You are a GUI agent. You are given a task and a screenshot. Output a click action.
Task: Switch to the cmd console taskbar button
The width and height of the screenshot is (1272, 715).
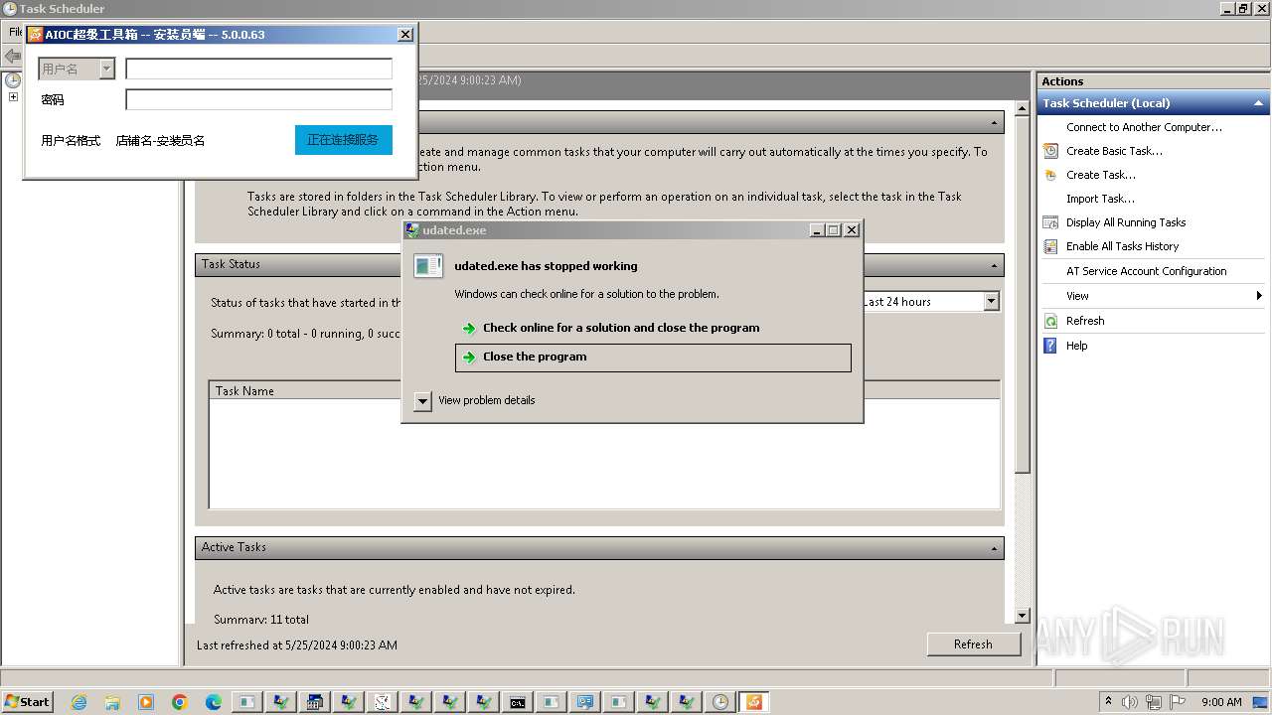517,702
